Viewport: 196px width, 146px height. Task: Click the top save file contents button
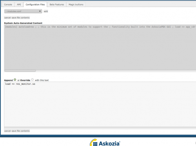click(x=20, y=18)
